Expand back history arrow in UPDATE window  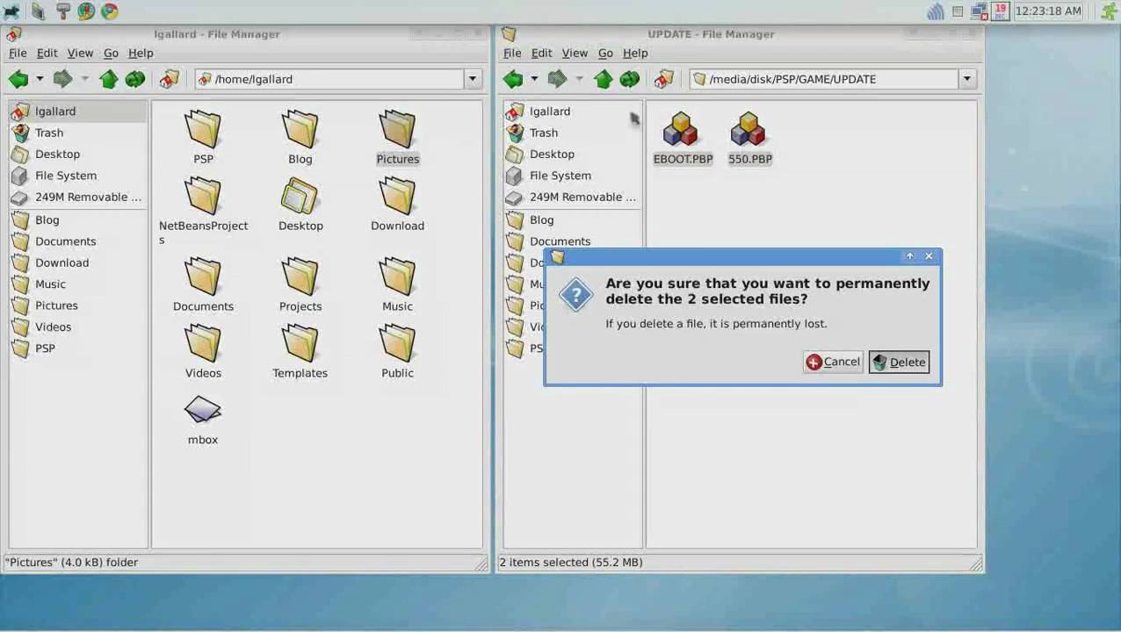click(533, 79)
